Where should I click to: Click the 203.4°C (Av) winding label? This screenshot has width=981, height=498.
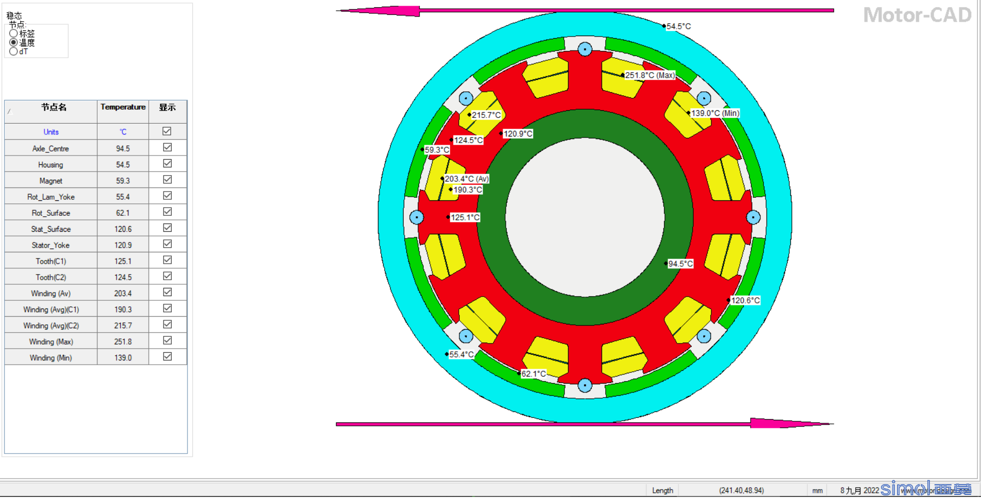click(x=467, y=179)
